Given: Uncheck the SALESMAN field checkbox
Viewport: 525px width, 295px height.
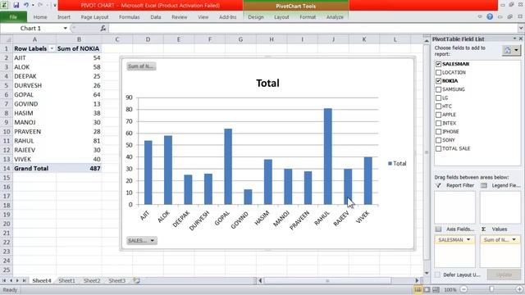Looking at the screenshot, I should tap(438, 64).
